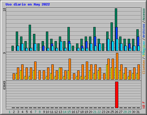Click day label 22 on the x-axis
The height and width of the screenshot is (115, 147).
point(99,112)
